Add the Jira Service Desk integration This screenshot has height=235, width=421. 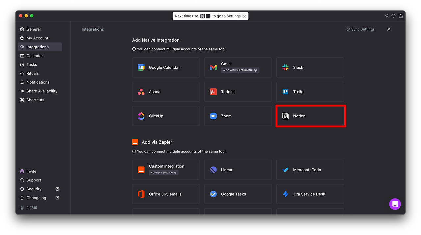[310, 194]
